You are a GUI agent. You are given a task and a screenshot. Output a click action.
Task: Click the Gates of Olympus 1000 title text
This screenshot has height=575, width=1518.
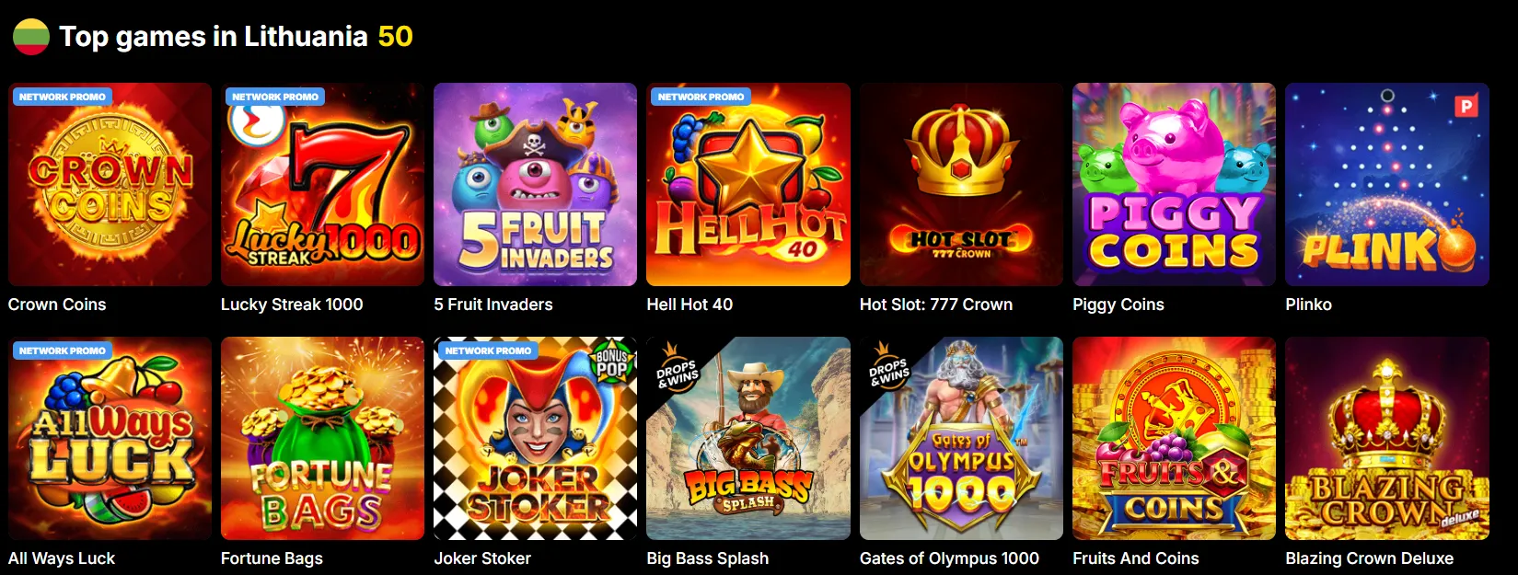949,558
